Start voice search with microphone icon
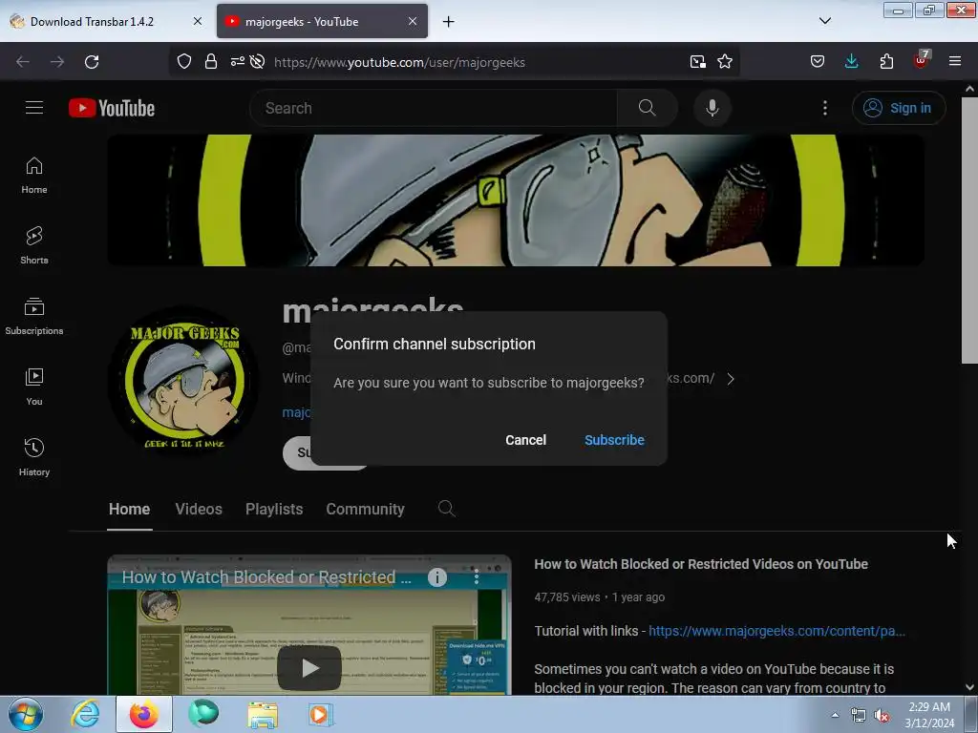 pyautogui.click(x=712, y=108)
